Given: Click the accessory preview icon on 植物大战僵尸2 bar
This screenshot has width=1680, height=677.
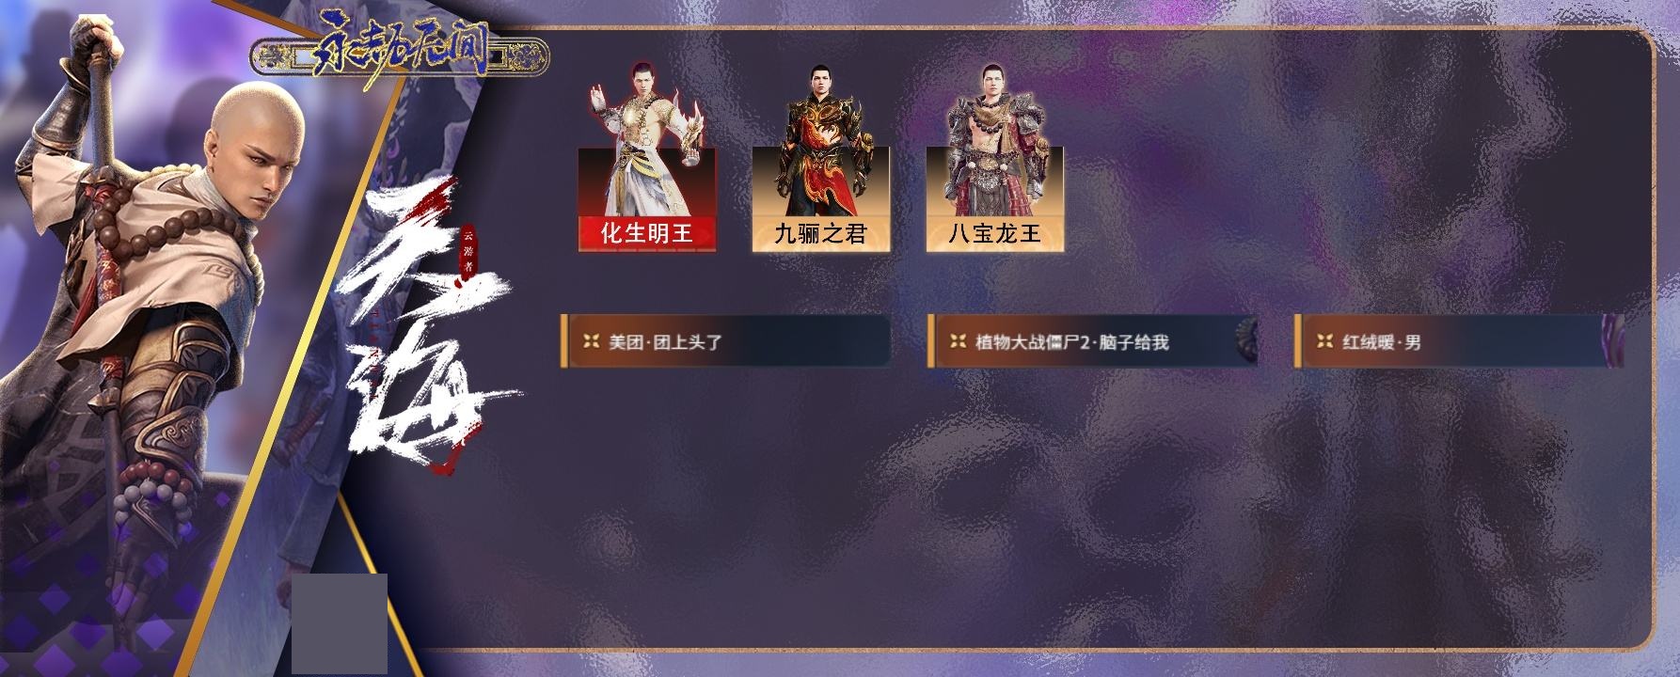Looking at the screenshot, I should tap(1245, 341).
